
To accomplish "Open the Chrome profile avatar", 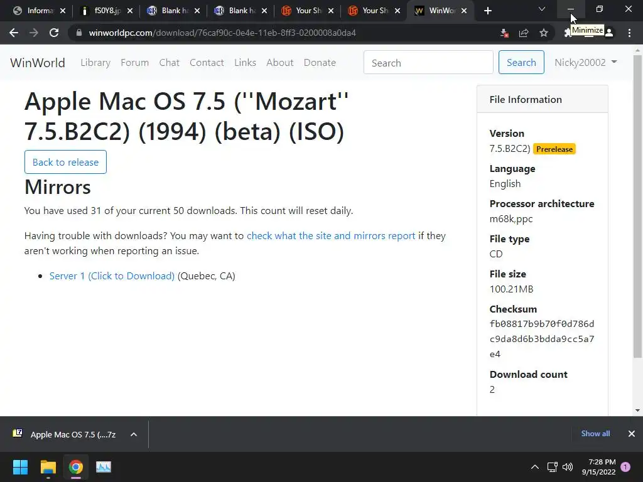I will click(x=609, y=33).
